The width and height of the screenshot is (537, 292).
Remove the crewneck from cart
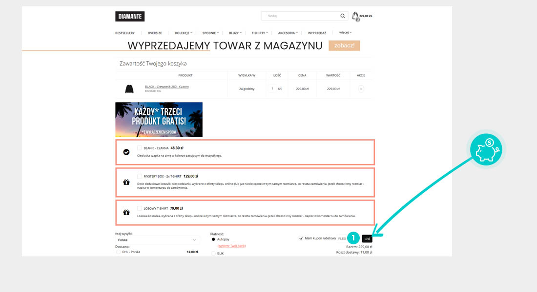361,89
